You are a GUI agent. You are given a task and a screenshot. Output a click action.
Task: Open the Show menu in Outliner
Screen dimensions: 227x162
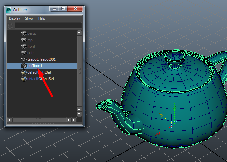(29, 18)
